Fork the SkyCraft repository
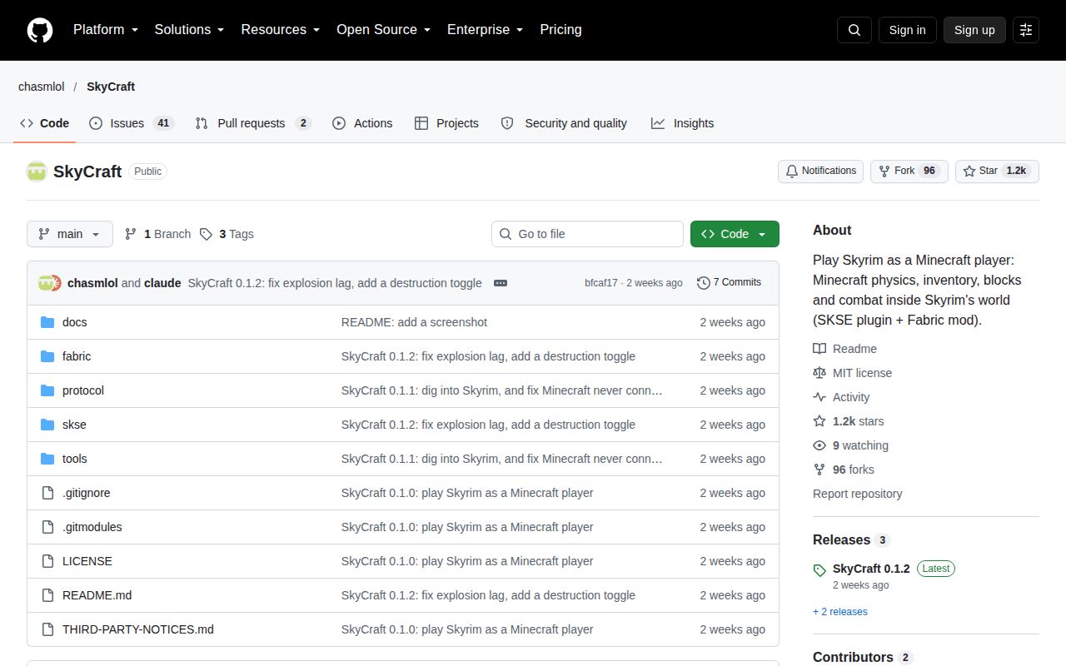Viewport: 1066px width, 666px height. pyautogui.click(x=909, y=171)
